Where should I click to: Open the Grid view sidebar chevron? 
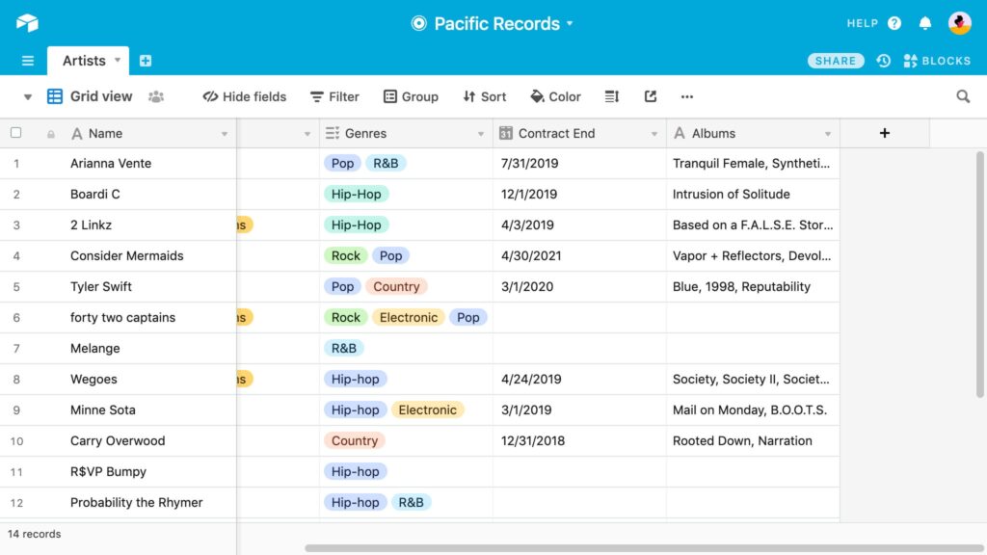point(27,96)
